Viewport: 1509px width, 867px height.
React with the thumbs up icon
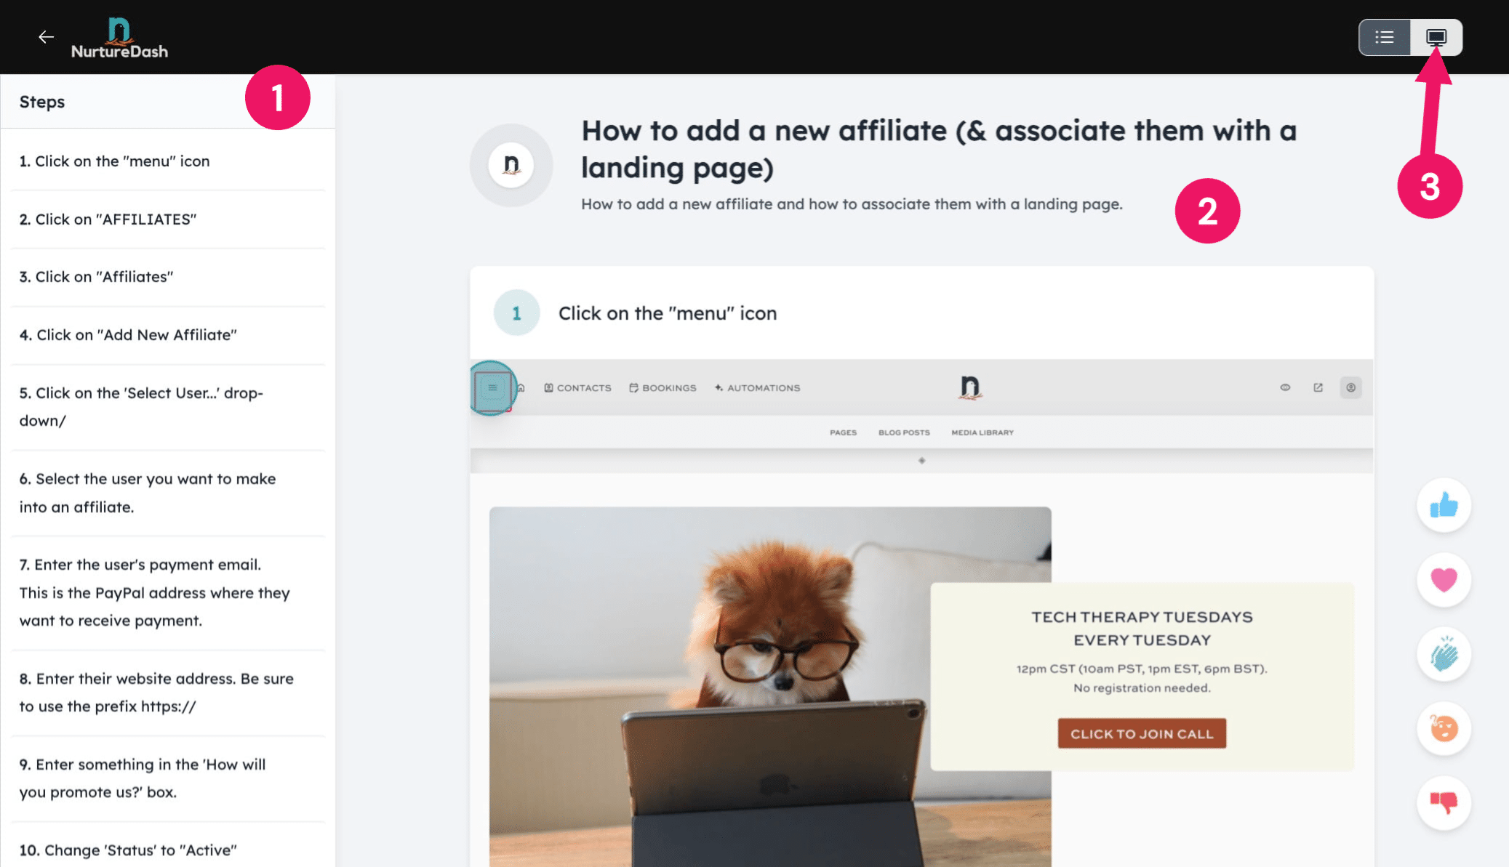(x=1444, y=505)
